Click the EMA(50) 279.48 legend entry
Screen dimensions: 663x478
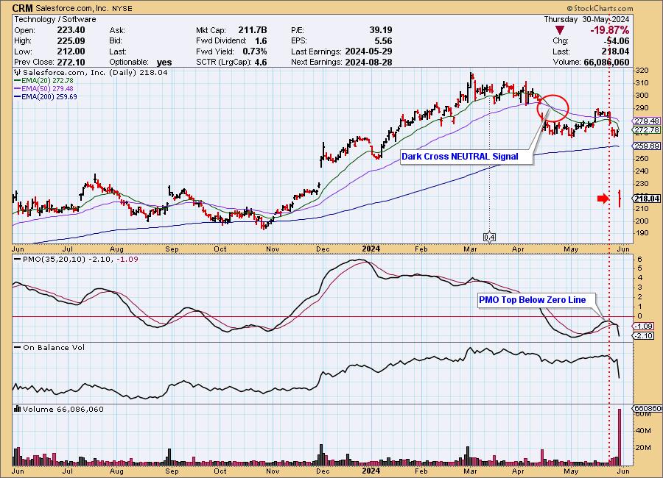click(44, 89)
